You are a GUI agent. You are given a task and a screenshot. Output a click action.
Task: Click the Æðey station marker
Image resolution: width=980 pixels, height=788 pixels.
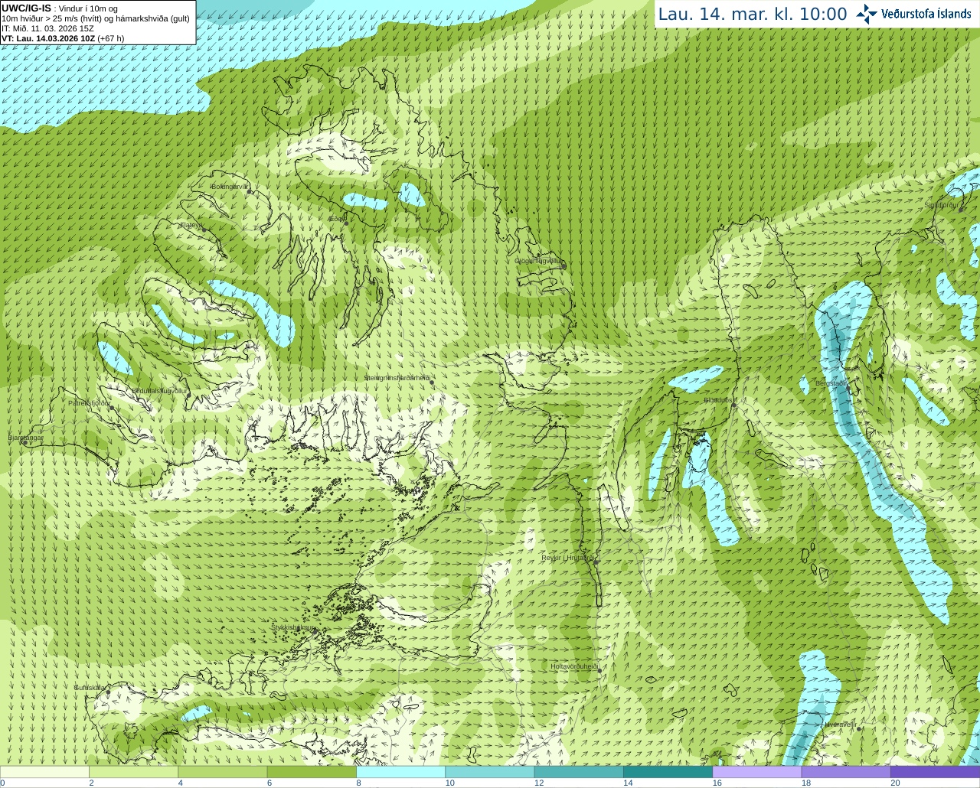point(346,223)
